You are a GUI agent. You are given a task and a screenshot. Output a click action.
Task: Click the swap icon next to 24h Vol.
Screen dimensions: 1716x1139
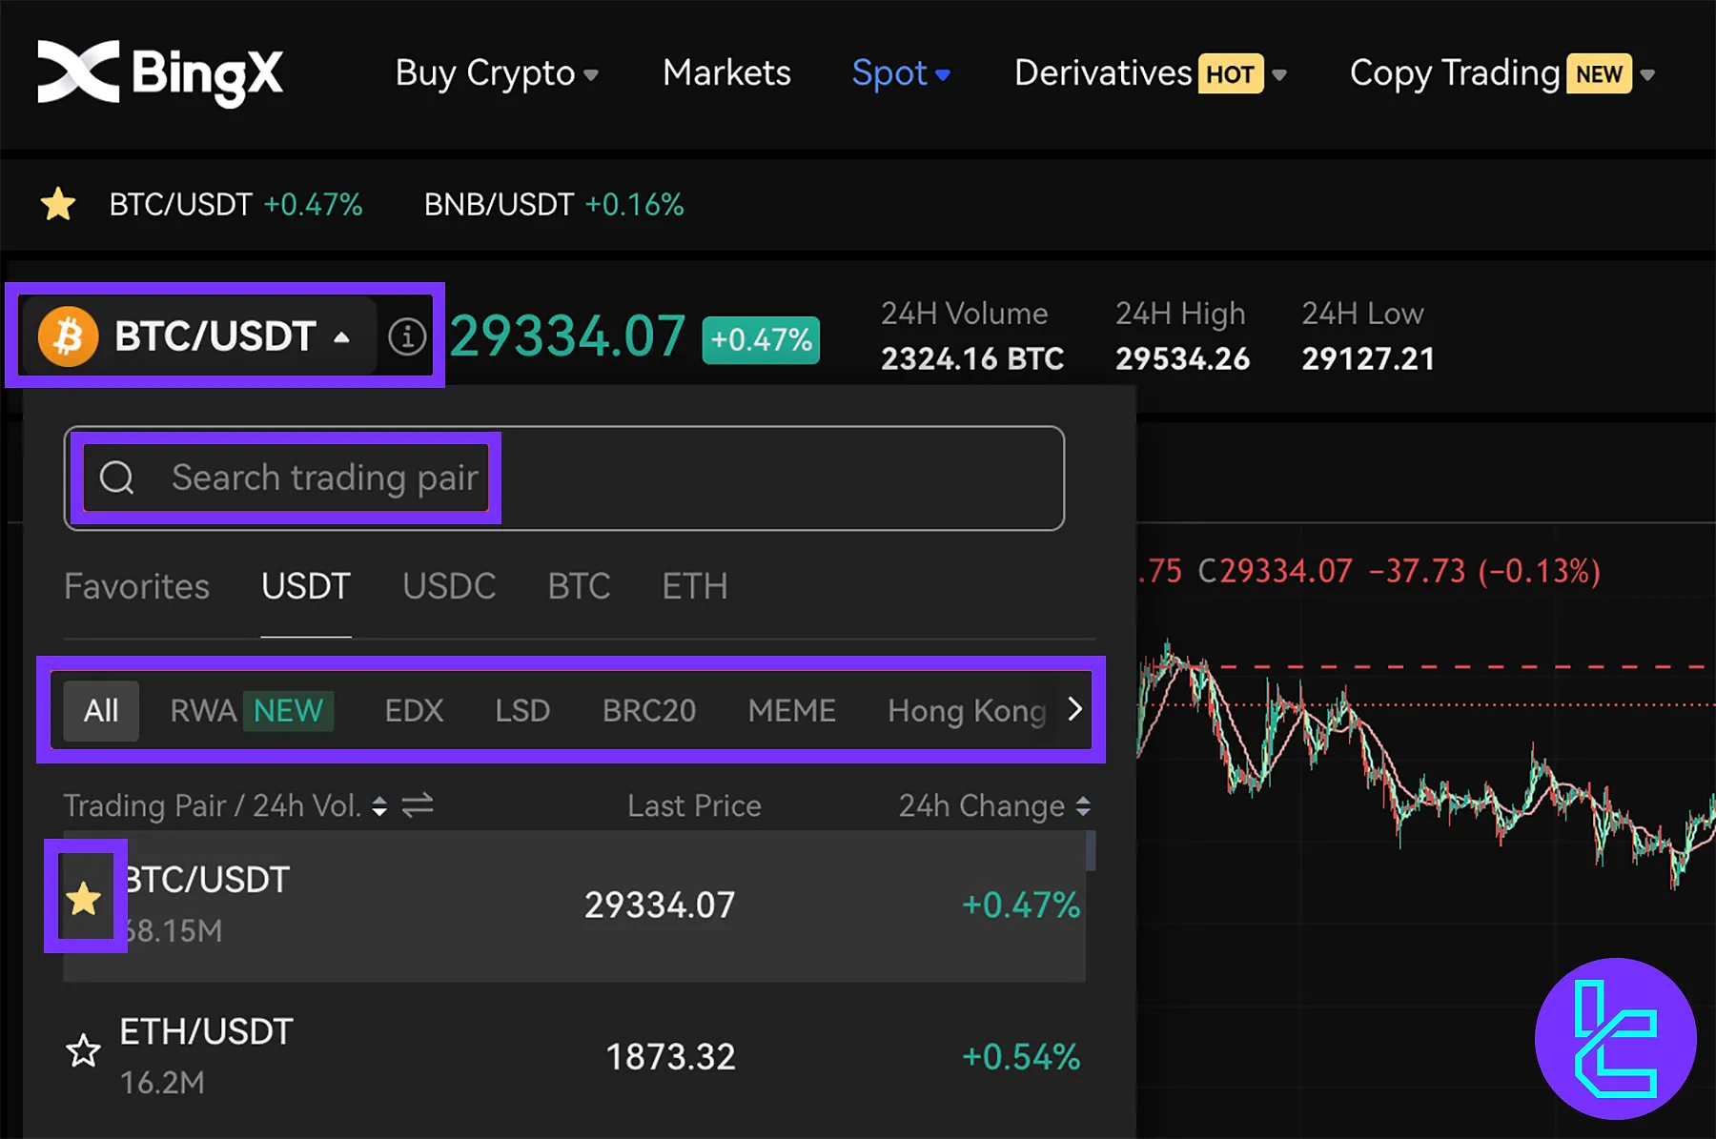[418, 806]
